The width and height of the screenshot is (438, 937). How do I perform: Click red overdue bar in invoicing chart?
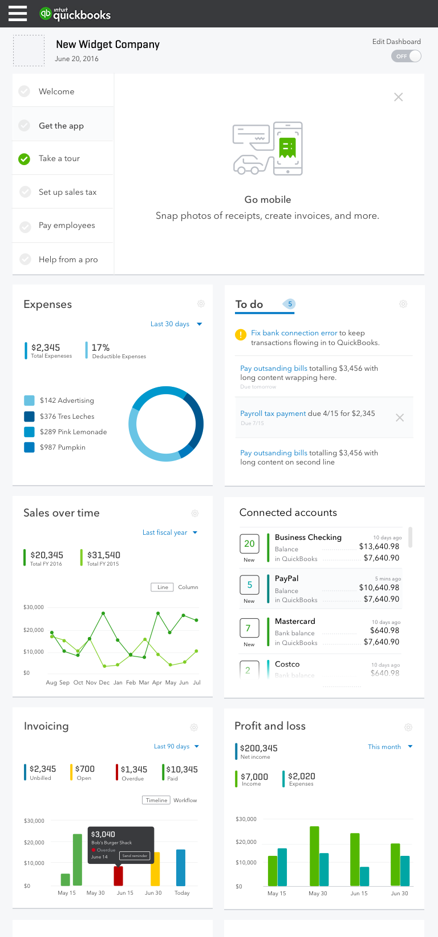point(118,875)
